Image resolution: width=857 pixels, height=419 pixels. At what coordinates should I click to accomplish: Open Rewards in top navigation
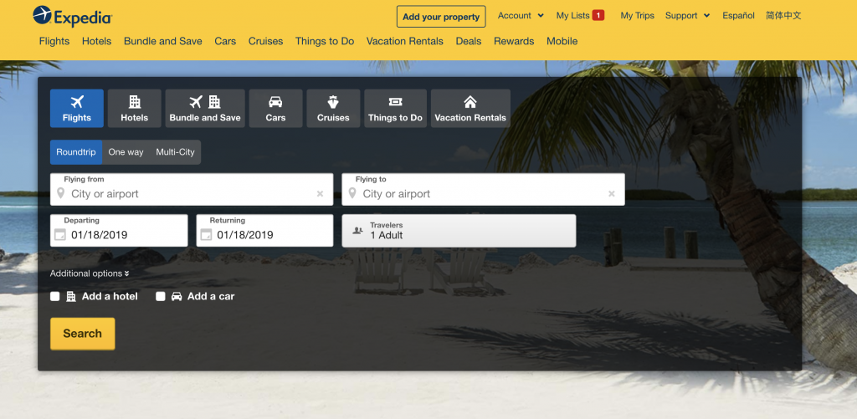[514, 41]
